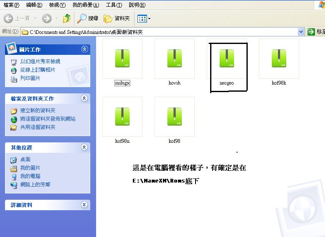Toggle the Folders (資料夾) pane button
Screen dimensions: 325x237
[x=117, y=18]
